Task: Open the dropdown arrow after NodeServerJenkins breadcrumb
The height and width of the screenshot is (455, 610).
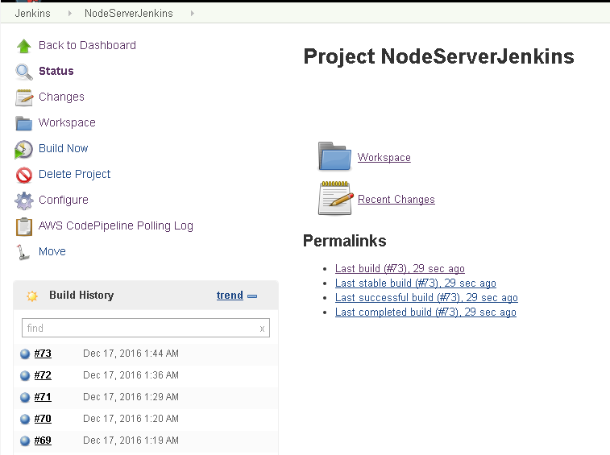Action: coord(192,13)
